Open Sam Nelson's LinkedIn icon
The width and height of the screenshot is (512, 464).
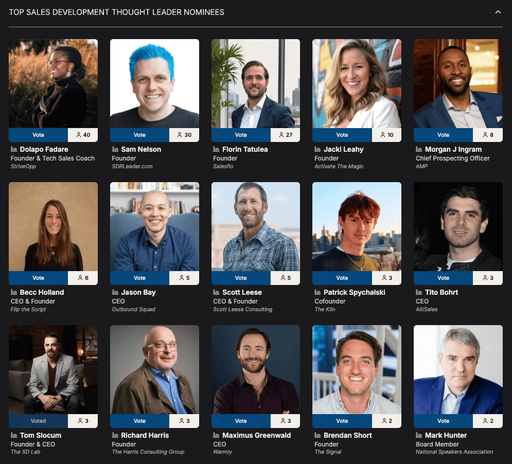click(x=115, y=149)
